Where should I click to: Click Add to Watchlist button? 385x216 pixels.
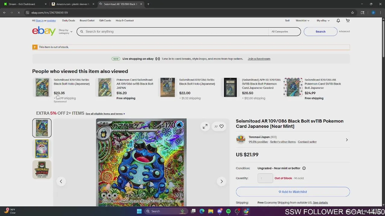pos(293,192)
